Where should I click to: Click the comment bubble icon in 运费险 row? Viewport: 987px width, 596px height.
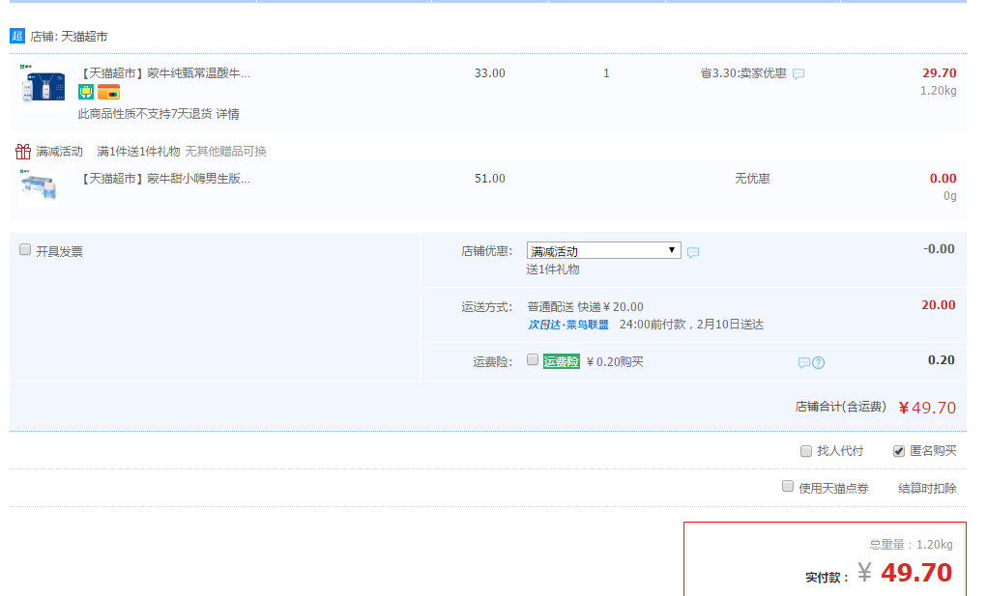[803, 363]
